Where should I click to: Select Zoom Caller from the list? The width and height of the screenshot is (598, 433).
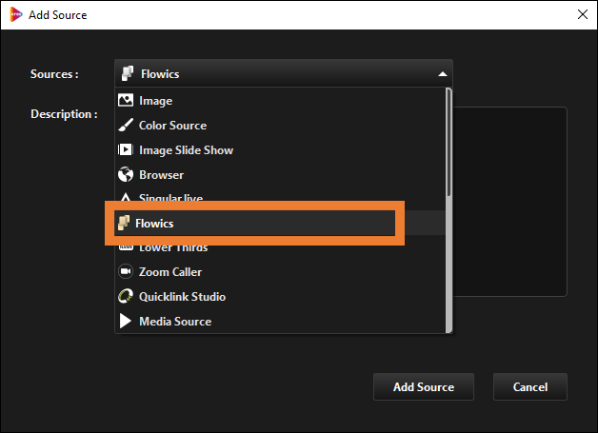tap(280, 272)
